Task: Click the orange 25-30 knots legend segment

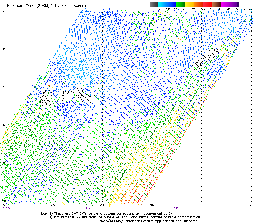Action: [x=198, y=4]
